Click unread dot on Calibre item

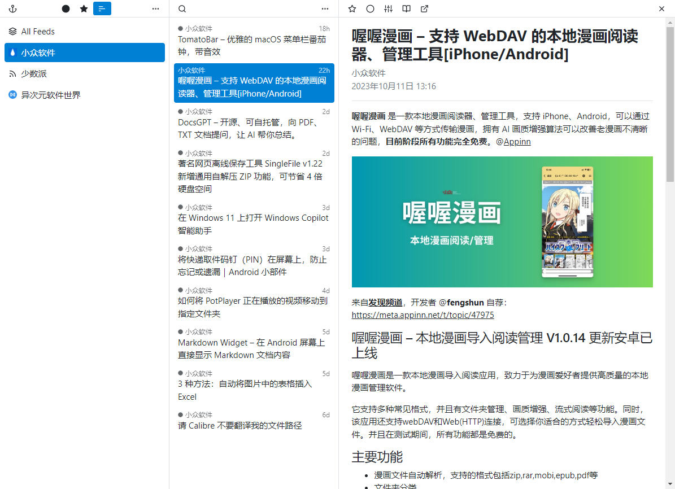(x=180, y=414)
